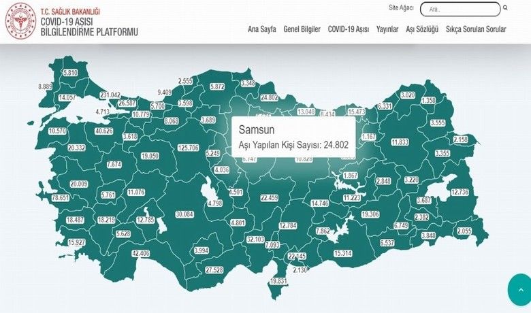
Task: Select province labeled 8.068
Action: [172, 120]
